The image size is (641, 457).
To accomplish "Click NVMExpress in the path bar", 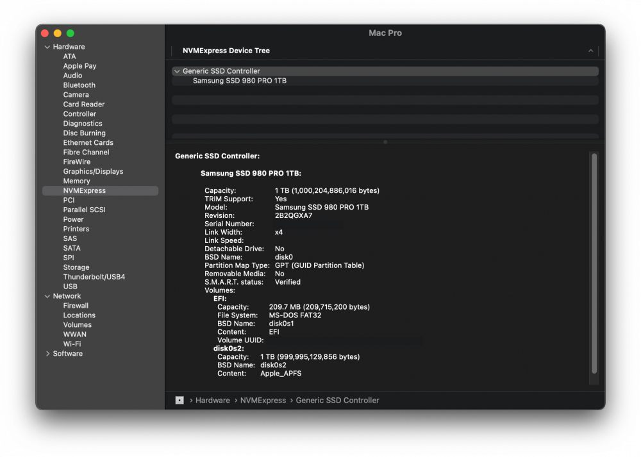I will click(263, 401).
